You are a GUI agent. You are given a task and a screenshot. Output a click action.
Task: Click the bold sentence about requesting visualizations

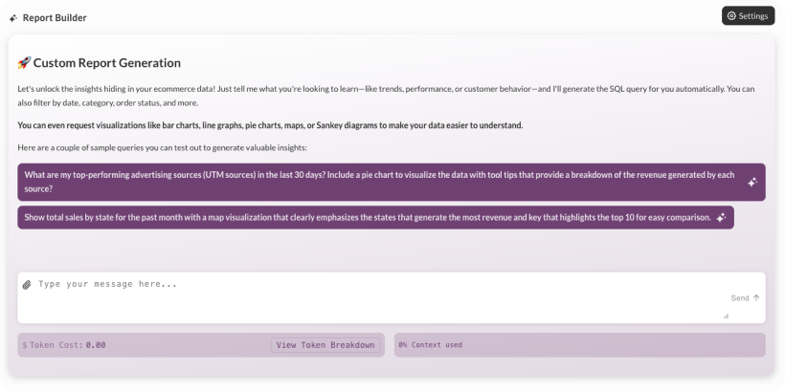(270, 125)
